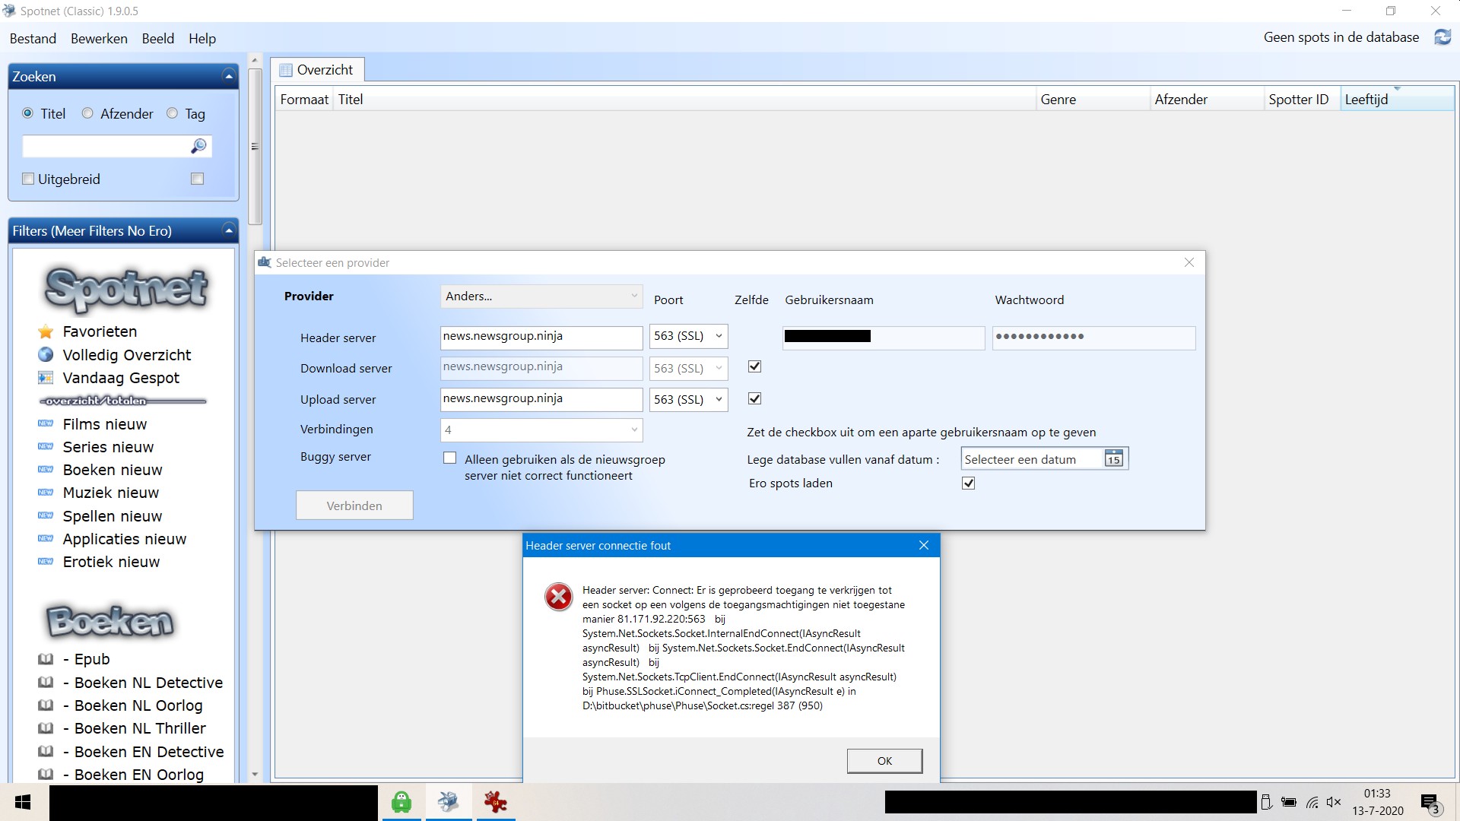Screen dimensions: 1460x821
Task: Click the muted volume tray icon
Action: point(1334,802)
